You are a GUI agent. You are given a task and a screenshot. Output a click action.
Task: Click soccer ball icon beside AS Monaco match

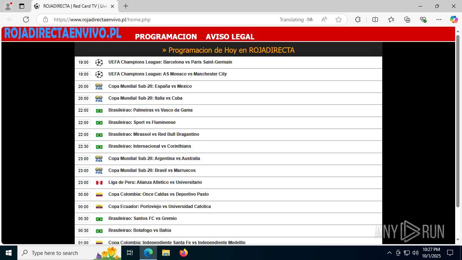[x=99, y=74]
